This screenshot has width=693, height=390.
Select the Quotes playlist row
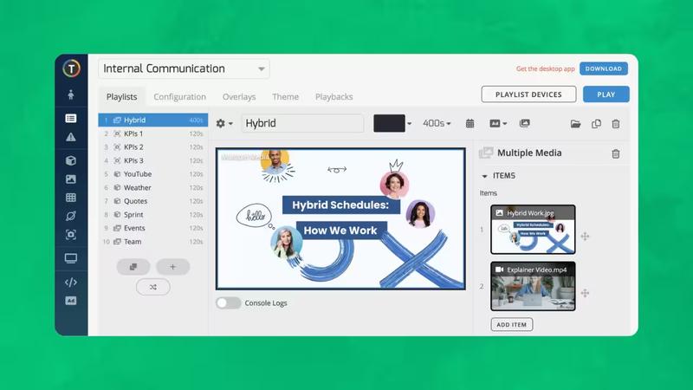pos(153,201)
